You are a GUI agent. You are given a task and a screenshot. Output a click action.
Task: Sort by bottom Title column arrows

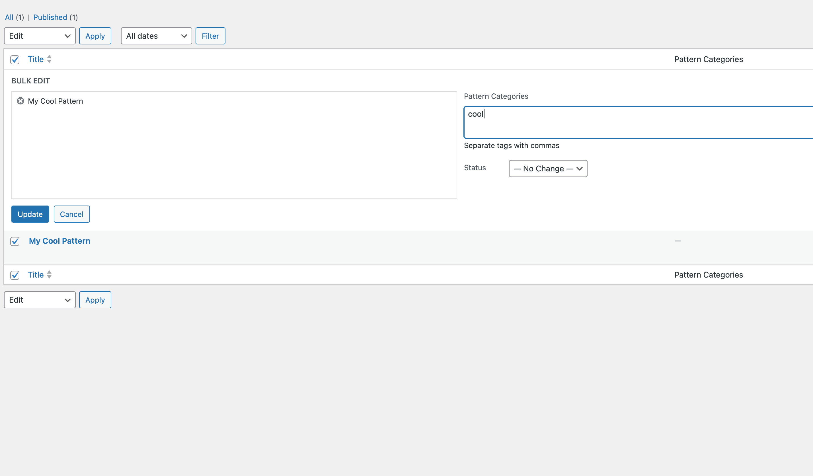tap(49, 275)
